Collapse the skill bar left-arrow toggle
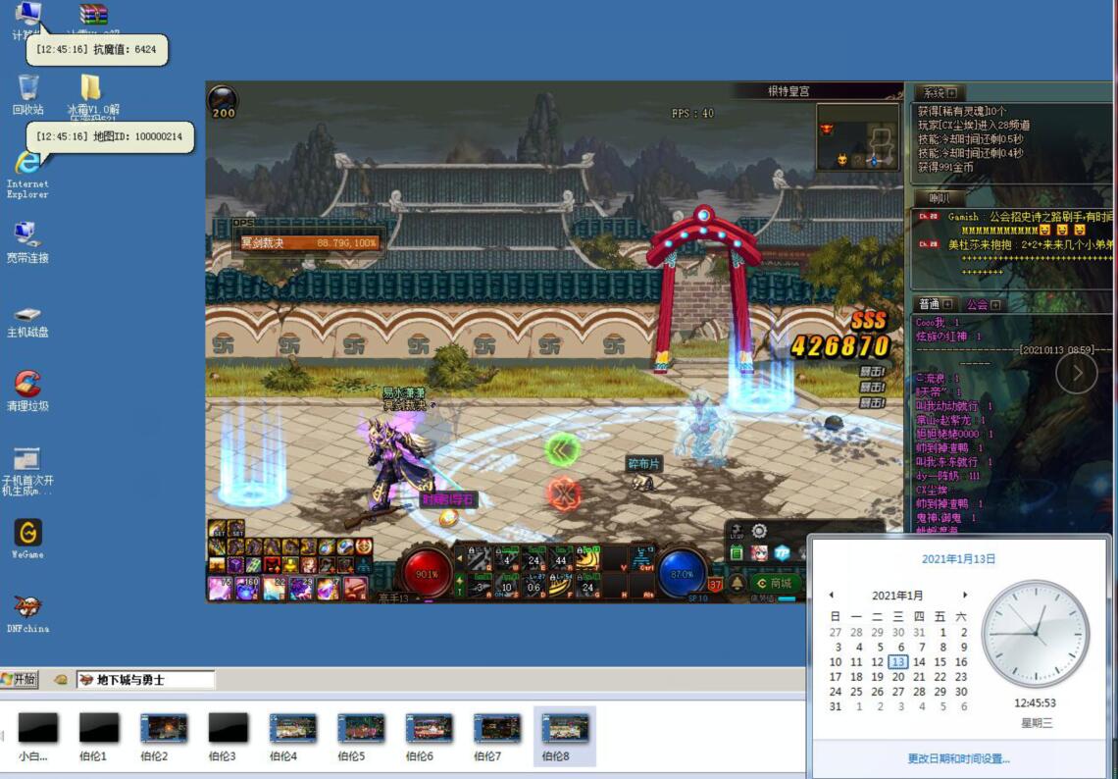The image size is (1118, 779). (460, 558)
